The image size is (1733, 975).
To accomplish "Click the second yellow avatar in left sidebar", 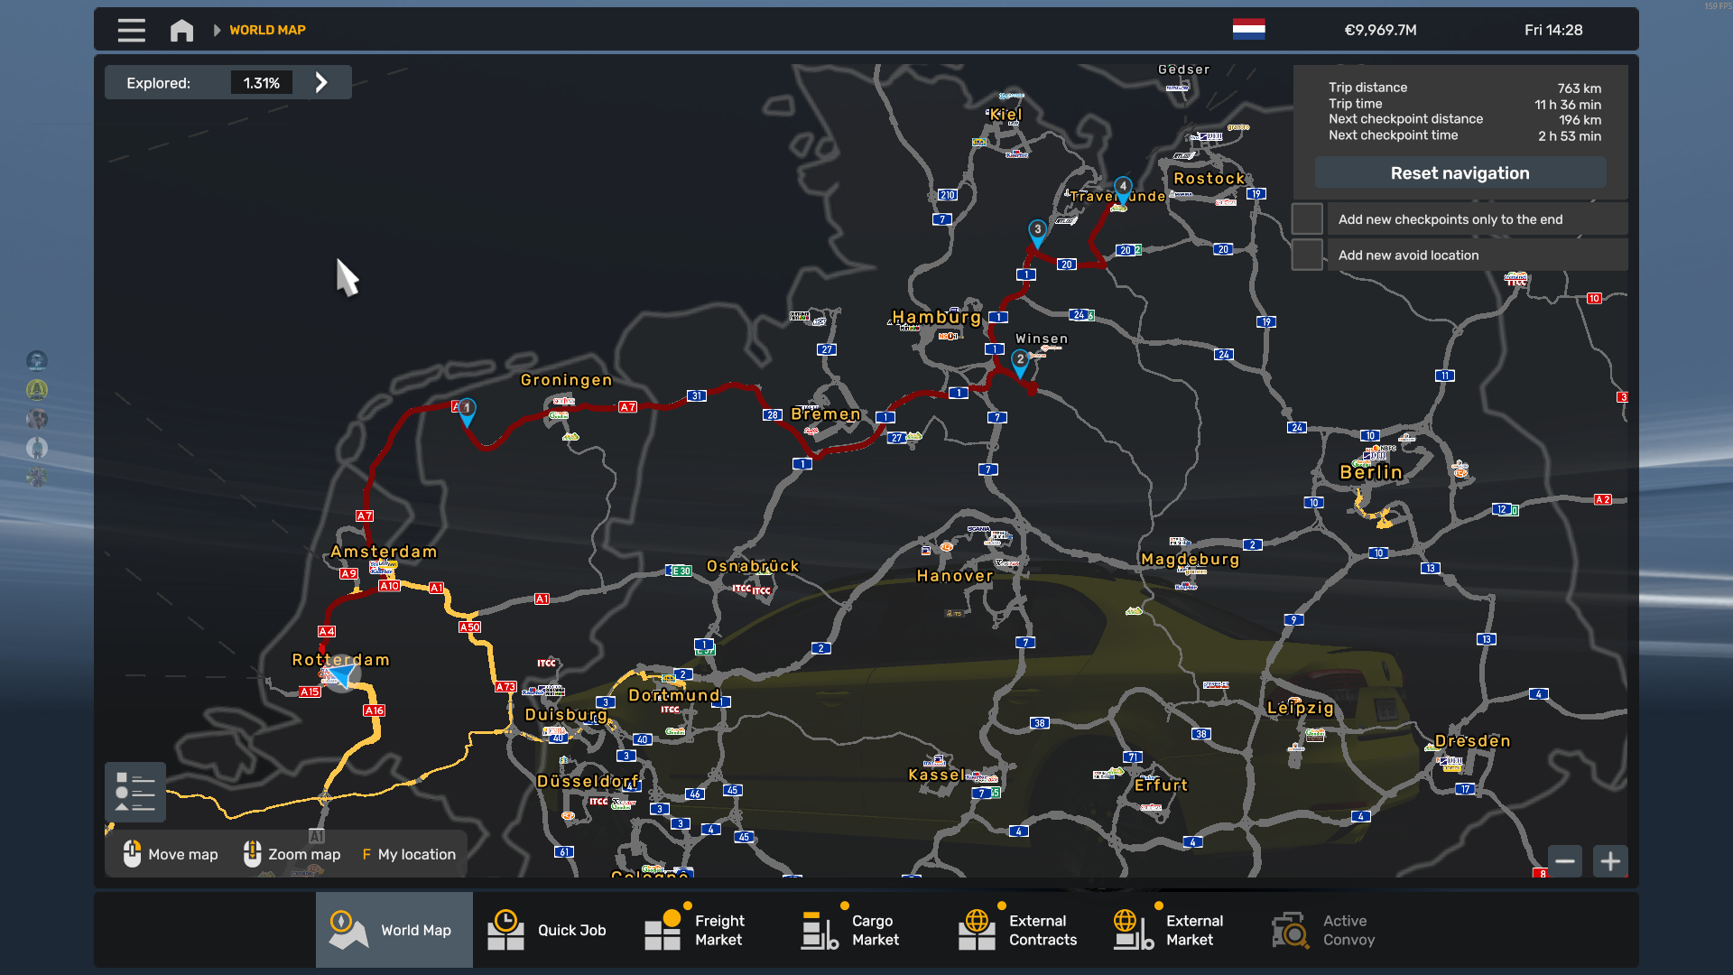I will point(37,390).
